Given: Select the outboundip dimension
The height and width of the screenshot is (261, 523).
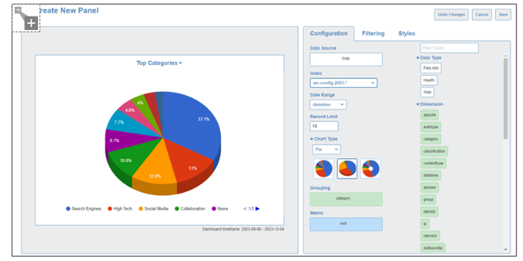Looking at the screenshot, I should click(433, 247).
